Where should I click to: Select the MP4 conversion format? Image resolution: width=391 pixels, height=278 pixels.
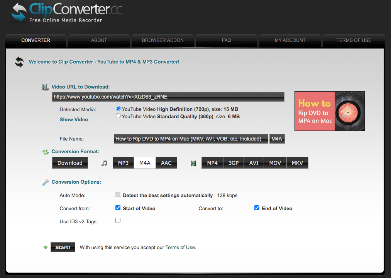[x=212, y=162]
